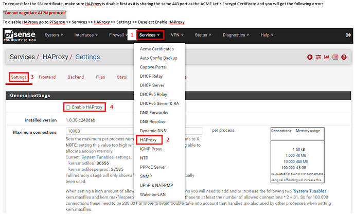Click the '10.000 488 MB' table row
Image resolution: width=355 pixels, height=215 pixels.
point(296,162)
